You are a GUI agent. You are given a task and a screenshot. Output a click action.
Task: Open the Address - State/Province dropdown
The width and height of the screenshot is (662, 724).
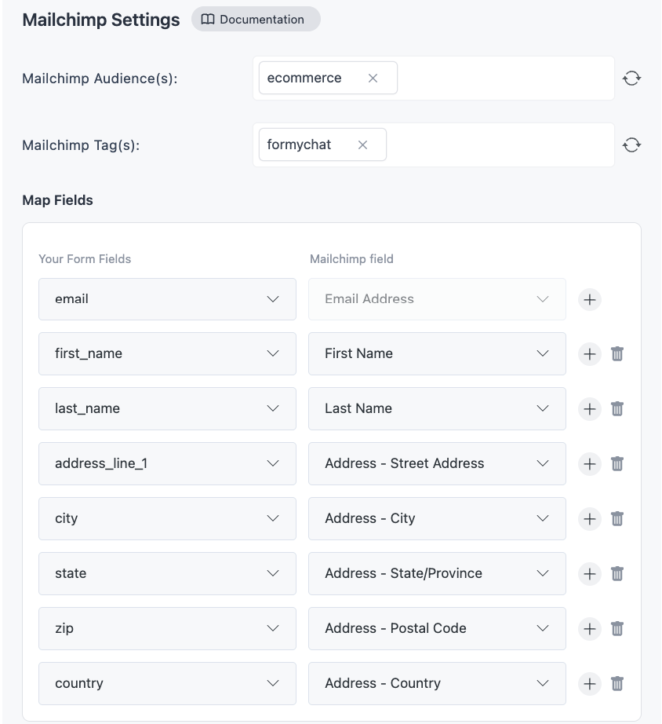[x=438, y=573]
